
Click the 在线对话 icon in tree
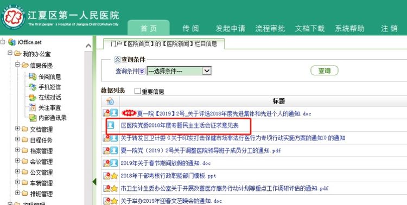tap(33, 97)
